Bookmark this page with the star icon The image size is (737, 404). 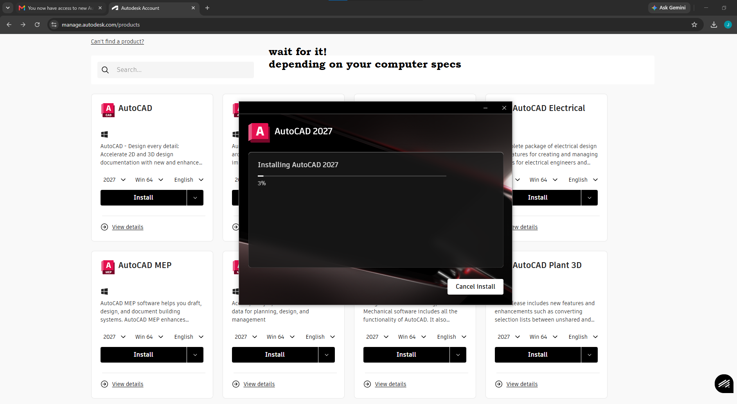pyautogui.click(x=694, y=25)
